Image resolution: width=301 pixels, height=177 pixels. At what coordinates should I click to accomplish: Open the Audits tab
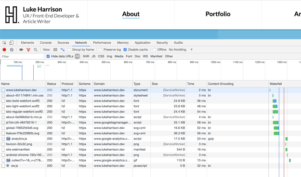coord(178,43)
